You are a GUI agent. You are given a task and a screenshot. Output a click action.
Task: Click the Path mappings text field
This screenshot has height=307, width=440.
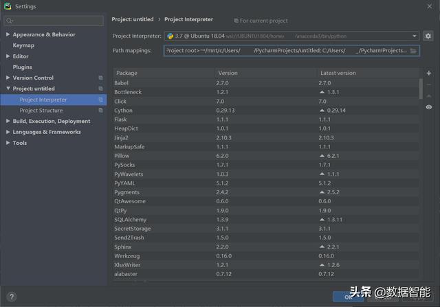click(x=291, y=51)
